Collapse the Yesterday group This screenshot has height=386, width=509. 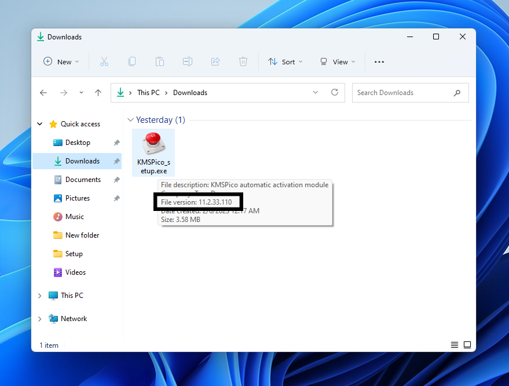130,120
